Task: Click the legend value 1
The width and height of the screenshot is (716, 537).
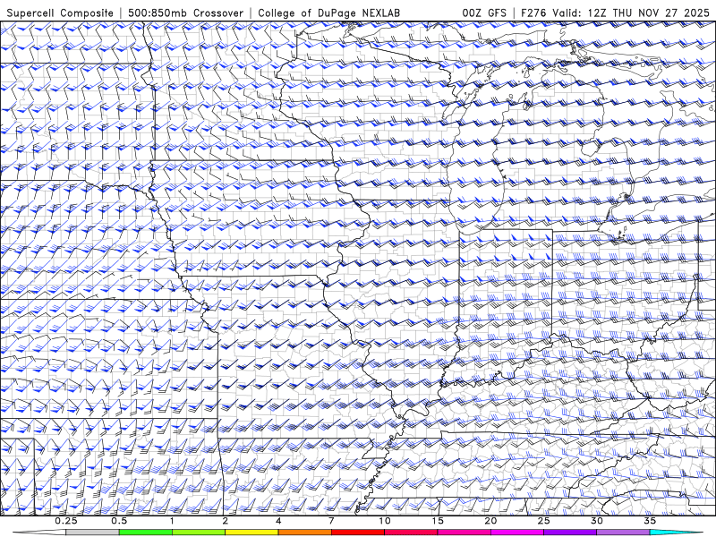Action: (x=172, y=521)
